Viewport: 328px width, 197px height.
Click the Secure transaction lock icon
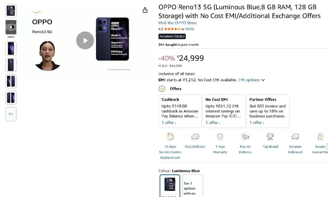(320, 137)
